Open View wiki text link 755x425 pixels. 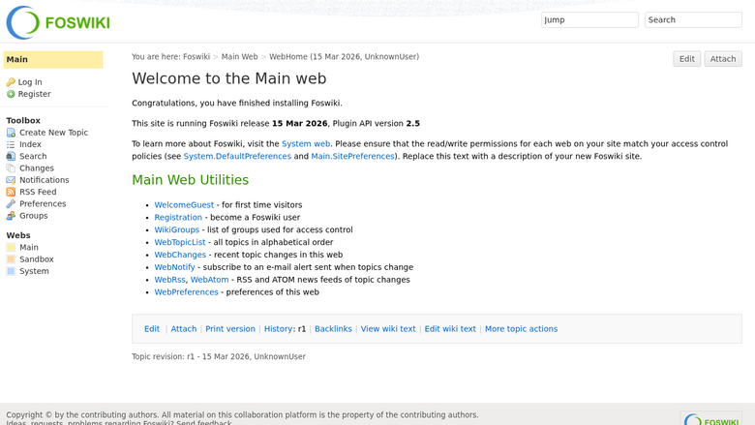pos(388,329)
